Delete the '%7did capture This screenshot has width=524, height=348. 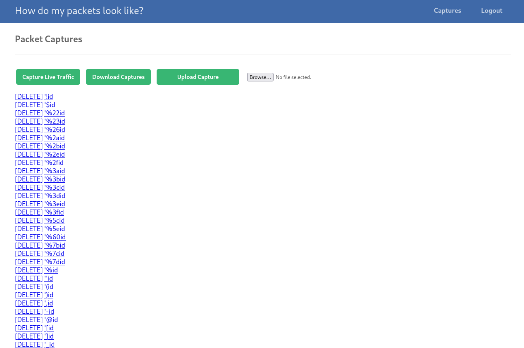pos(29,262)
